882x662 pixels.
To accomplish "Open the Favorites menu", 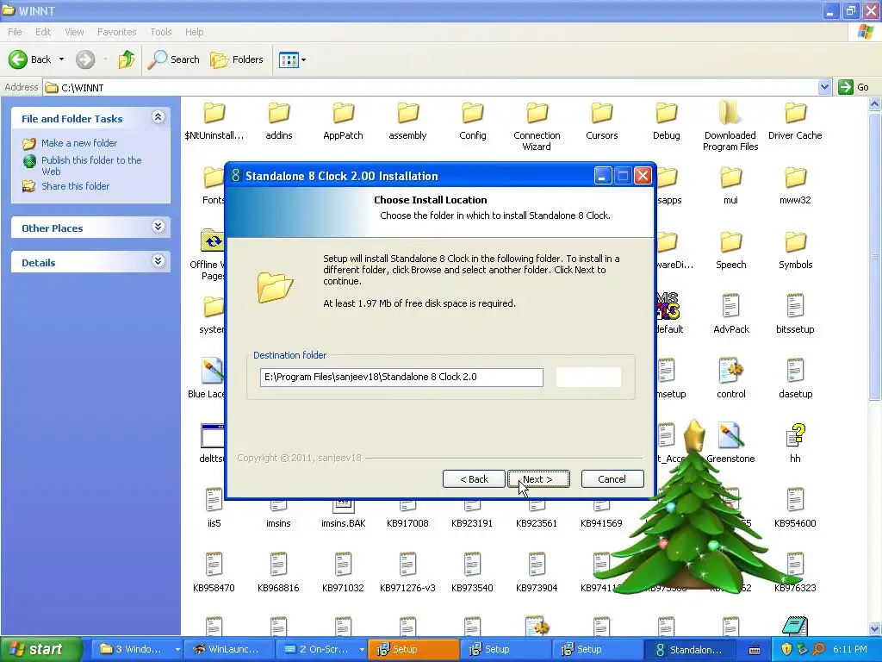I will tap(116, 32).
